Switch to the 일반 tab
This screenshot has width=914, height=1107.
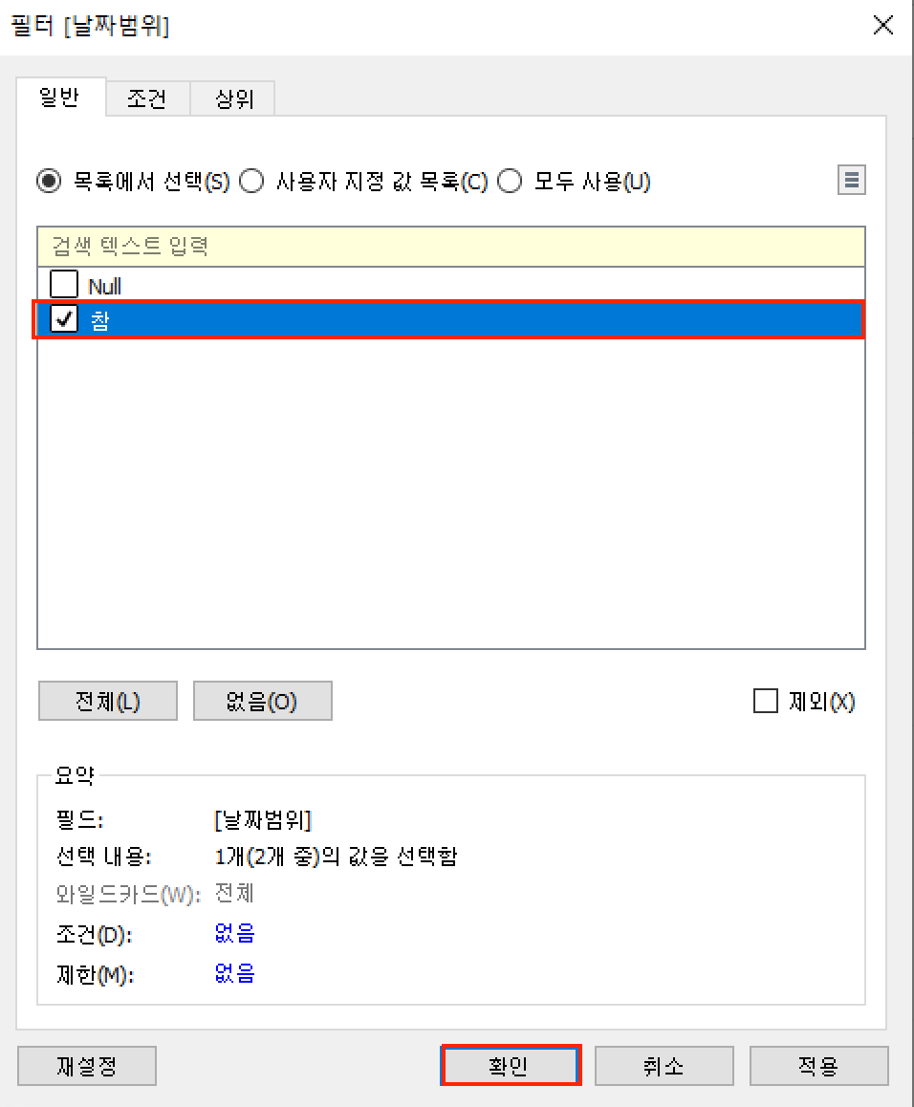60,98
